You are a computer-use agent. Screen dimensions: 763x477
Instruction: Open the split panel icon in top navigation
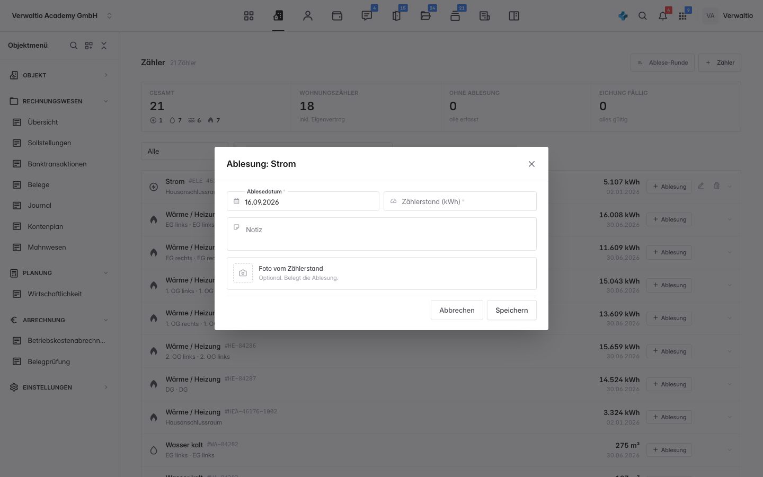[x=514, y=16]
